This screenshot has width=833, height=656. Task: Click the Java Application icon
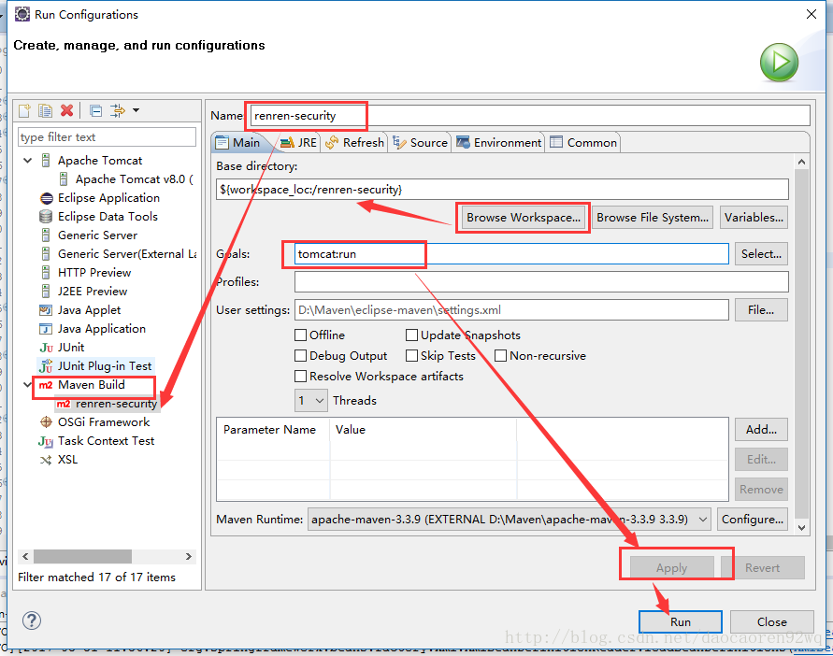click(46, 329)
